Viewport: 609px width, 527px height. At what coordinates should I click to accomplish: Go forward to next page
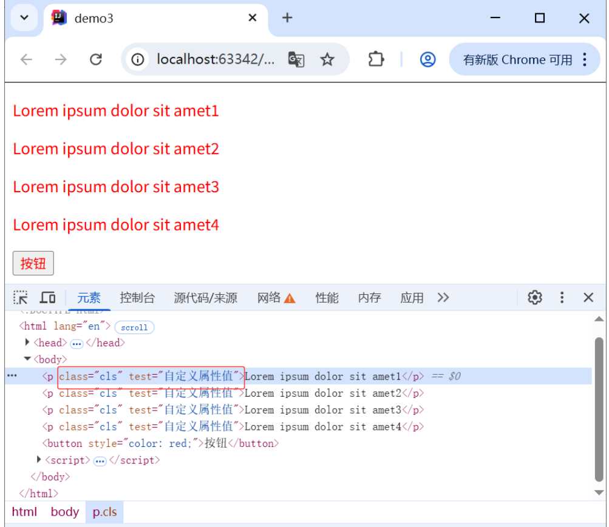pyautogui.click(x=61, y=59)
